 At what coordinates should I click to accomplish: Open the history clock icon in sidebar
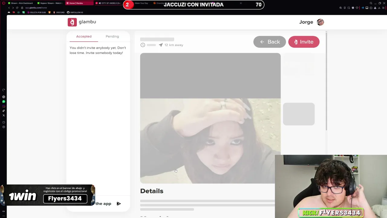tap(4, 122)
